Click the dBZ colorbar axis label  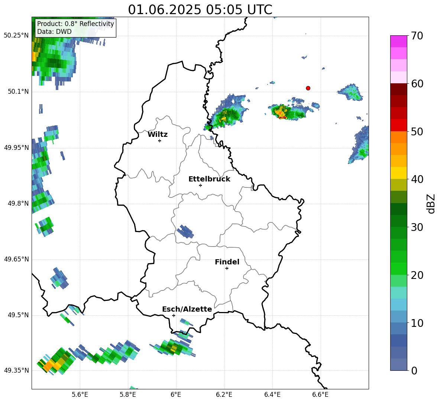tap(431, 203)
